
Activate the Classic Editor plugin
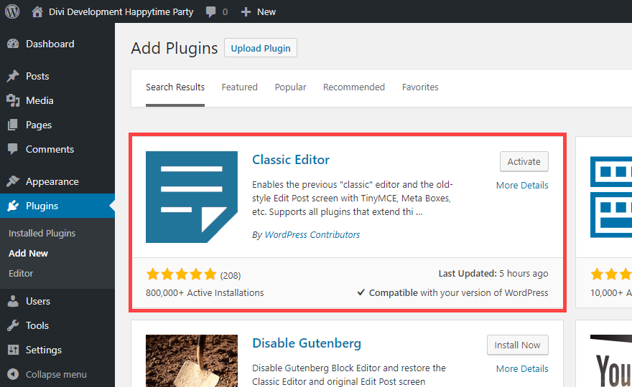pos(524,161)
